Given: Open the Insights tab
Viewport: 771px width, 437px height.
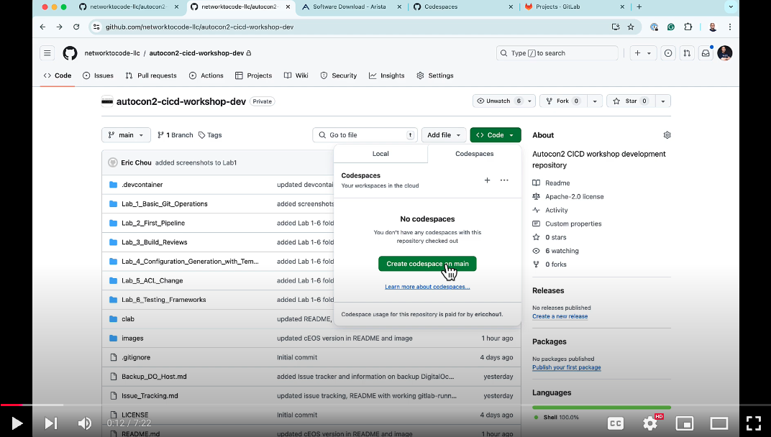Looking at the screenshot, I should pos(387,75).
